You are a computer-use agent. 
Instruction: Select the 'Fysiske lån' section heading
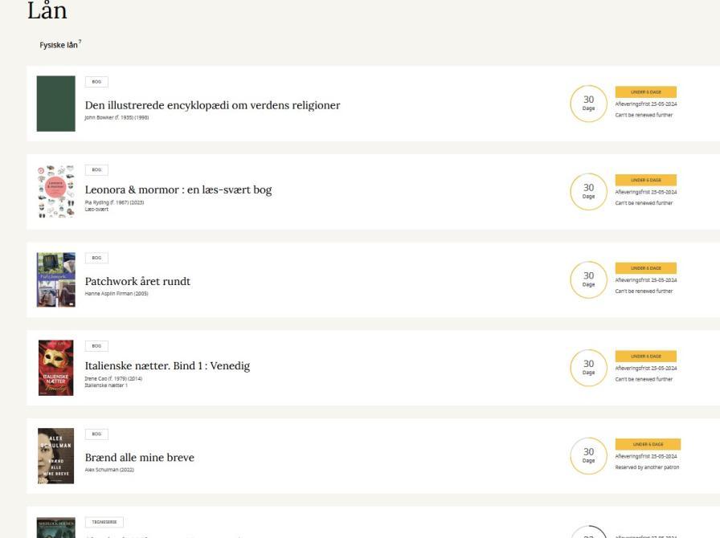59,45
